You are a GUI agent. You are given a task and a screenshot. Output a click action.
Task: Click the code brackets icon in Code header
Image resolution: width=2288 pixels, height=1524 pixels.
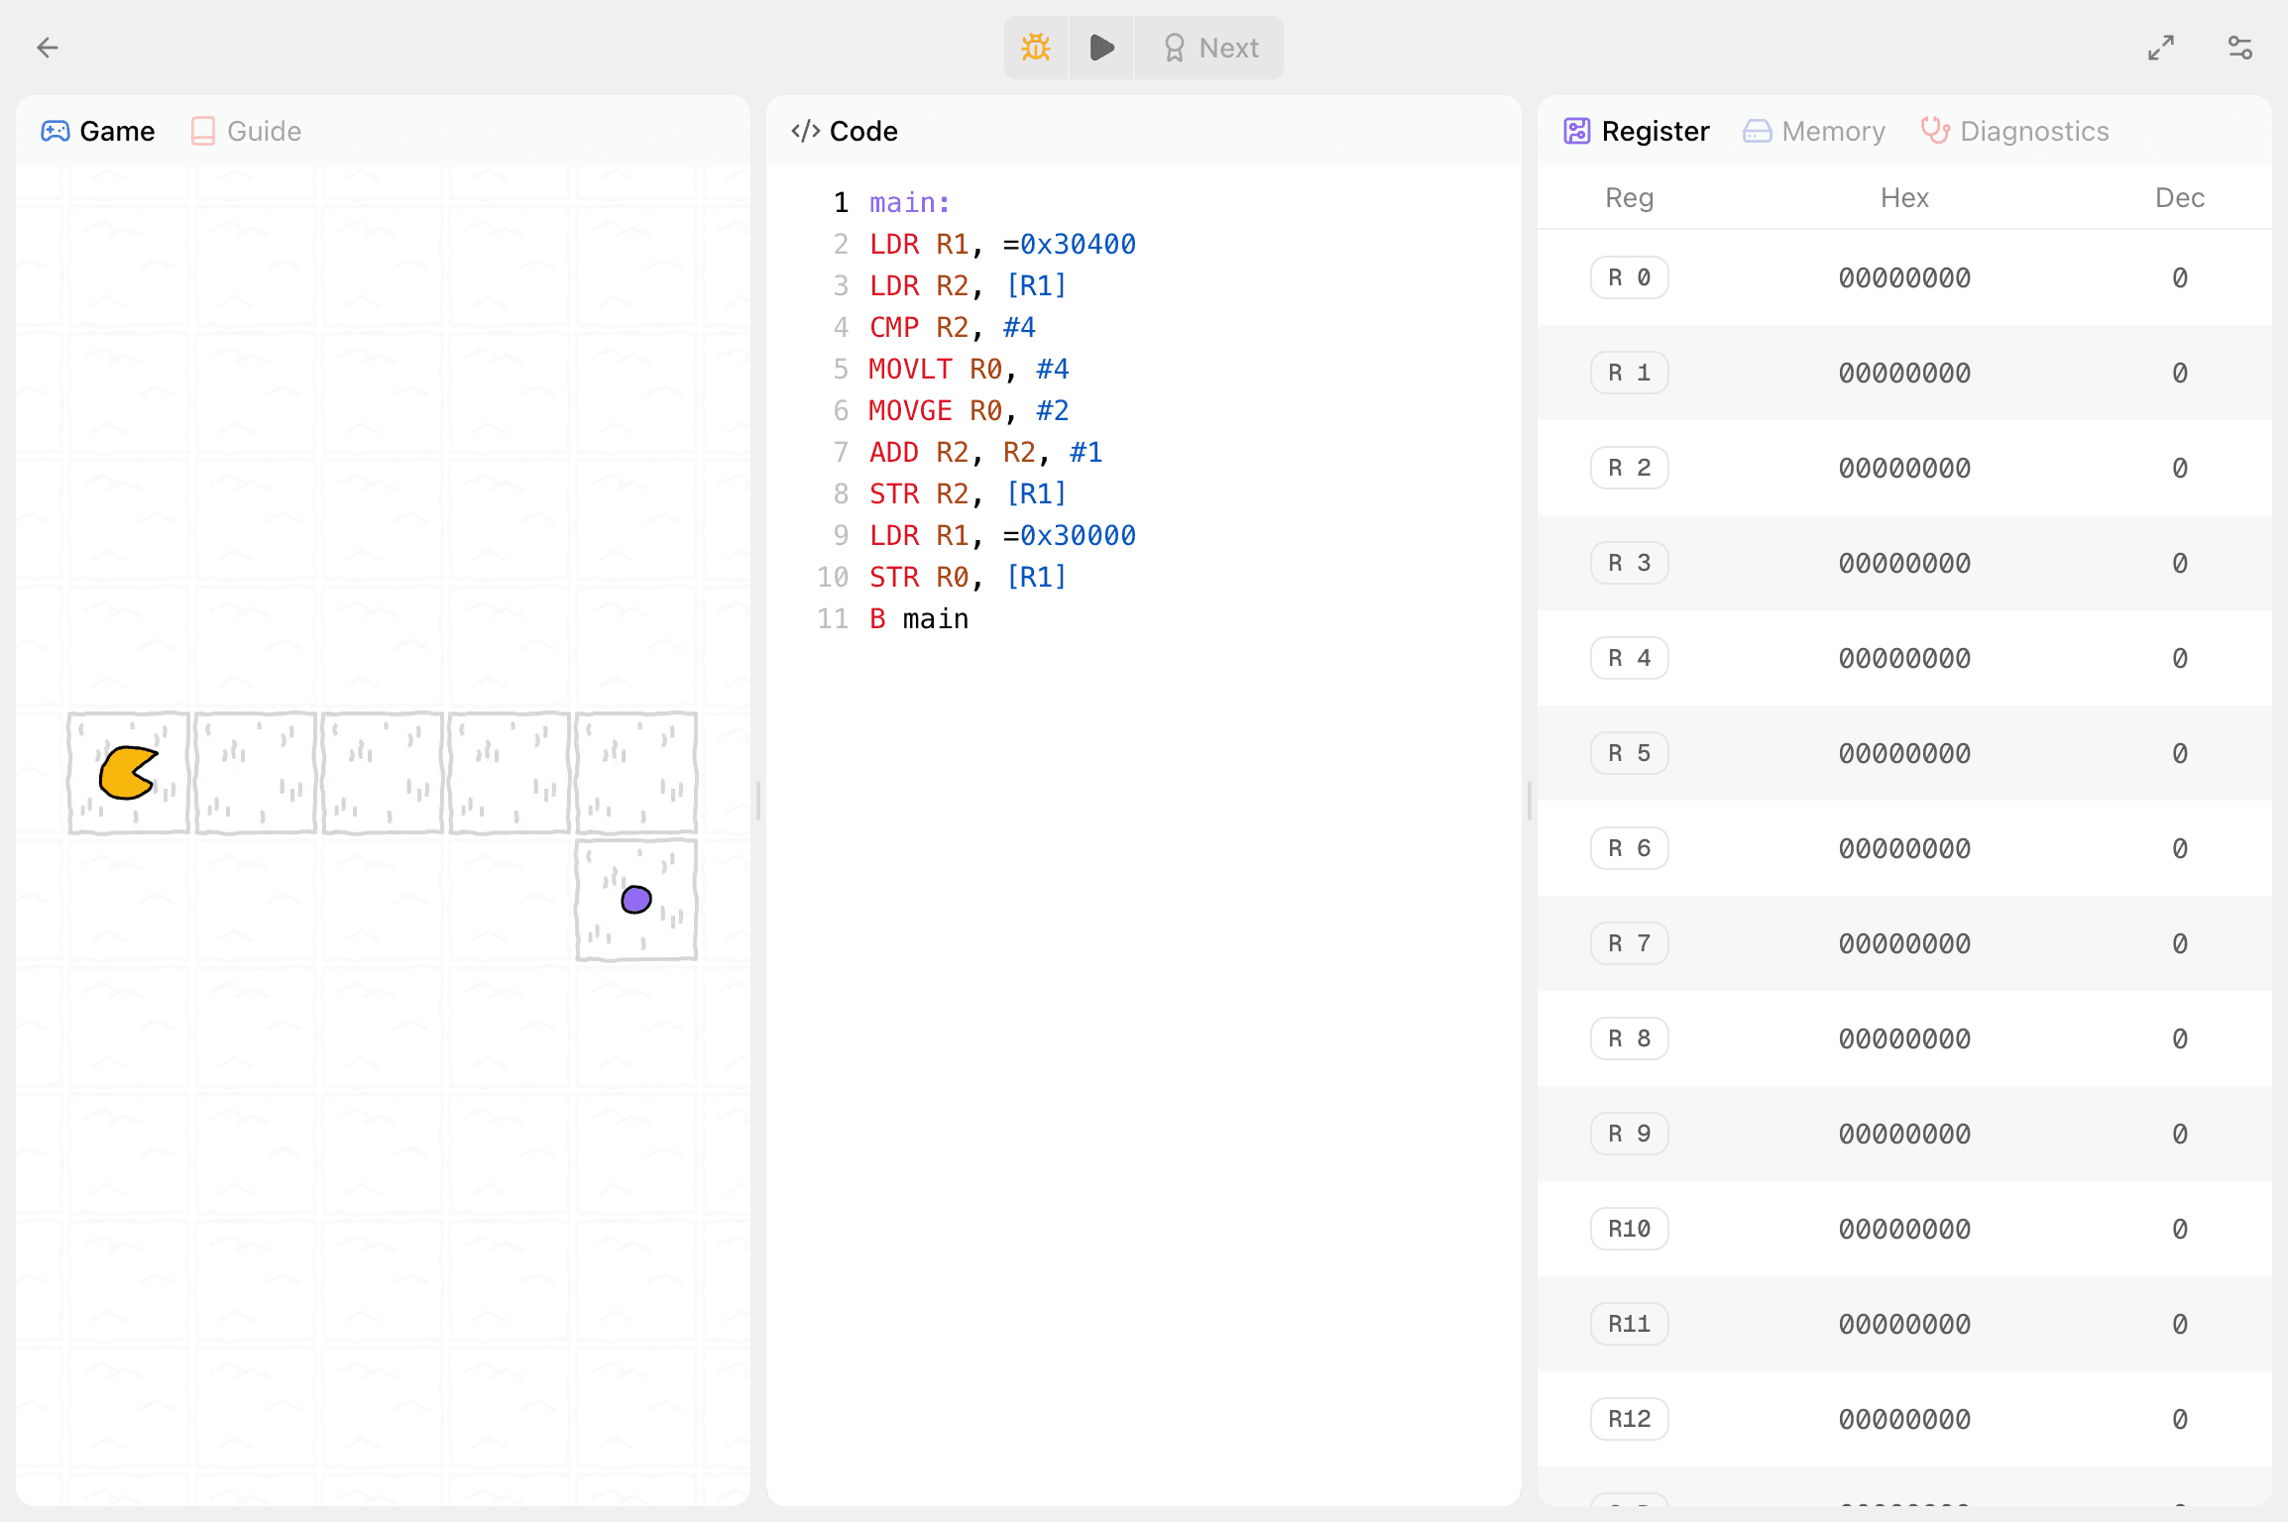pyautogui.click(x=804, y=130)
